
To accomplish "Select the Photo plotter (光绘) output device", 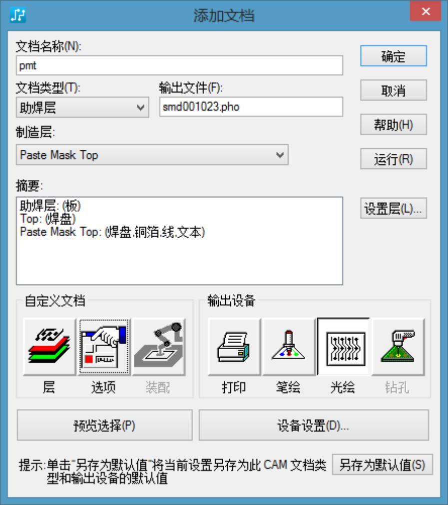I will 343,347.
